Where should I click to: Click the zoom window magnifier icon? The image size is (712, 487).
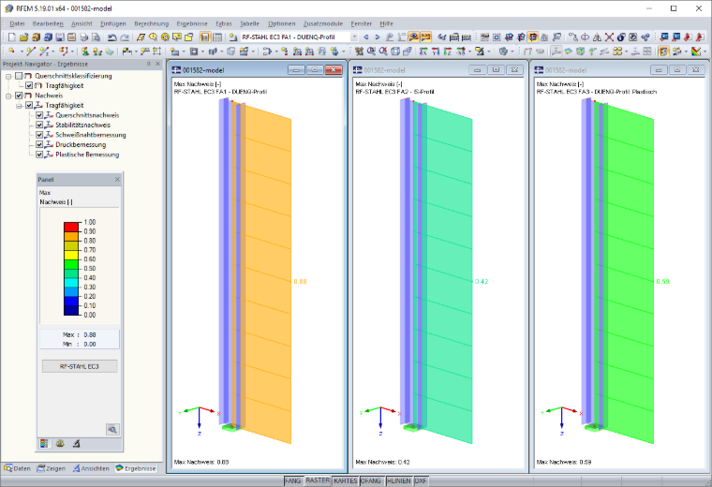click(371, 52)
